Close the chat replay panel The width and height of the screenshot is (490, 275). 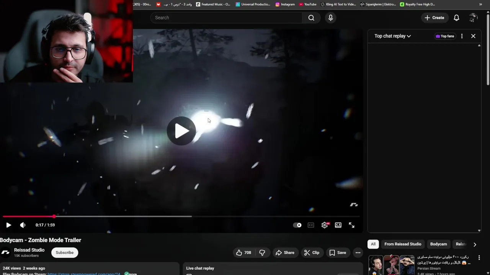(473, 36)
